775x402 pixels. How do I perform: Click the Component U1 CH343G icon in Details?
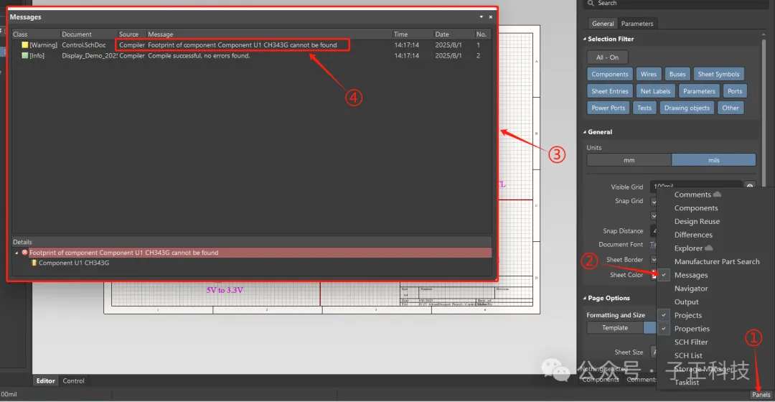tap(34, 263)
